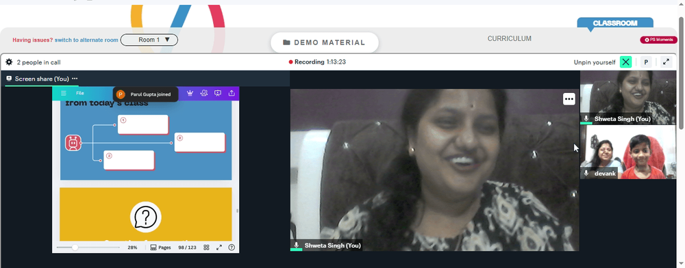Screen dimensions: 685x268
Task: Expand the call to fullscreen
Action: tap(666, 62)
